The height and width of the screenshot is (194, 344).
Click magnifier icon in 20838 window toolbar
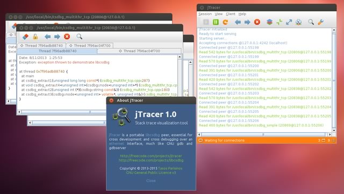[x=80, y=37]
